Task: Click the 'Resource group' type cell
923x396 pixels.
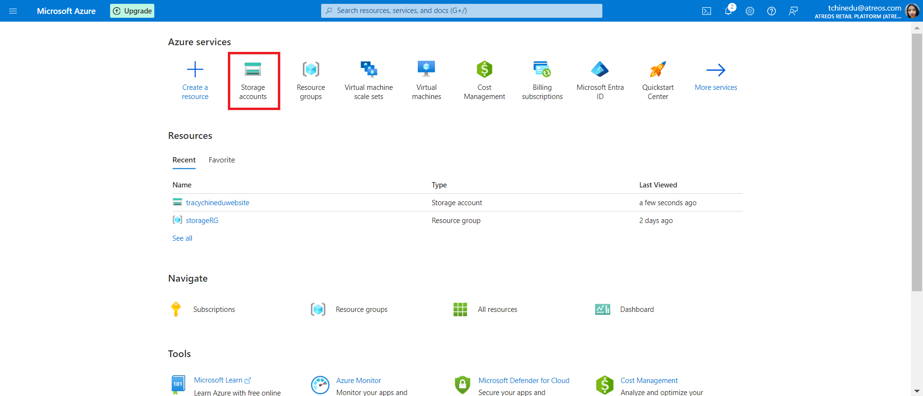Action: 456,221
